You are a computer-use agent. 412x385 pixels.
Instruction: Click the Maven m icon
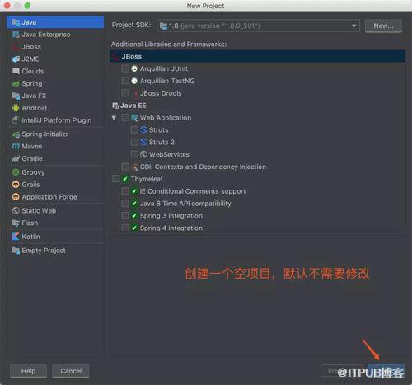[16, 147]
